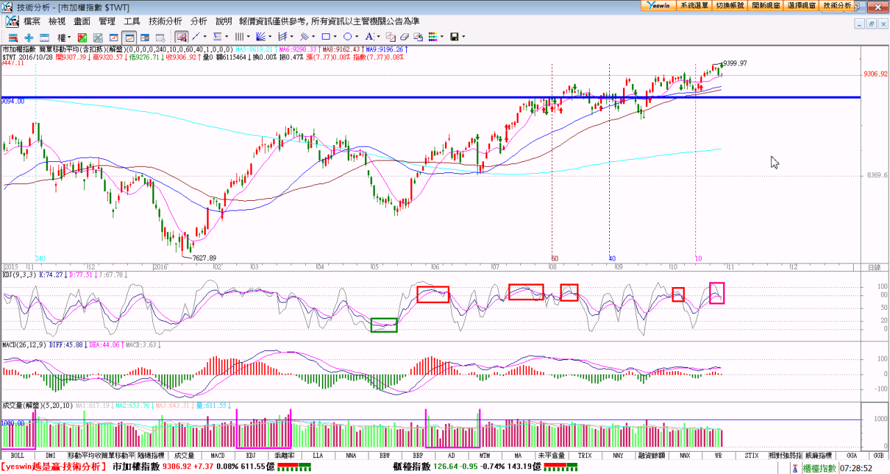Image resolution: width=890 pixels, height=474 pixels.
Task: Click the ellipse shape drawing tool
Action: click(x=347, y=37)
